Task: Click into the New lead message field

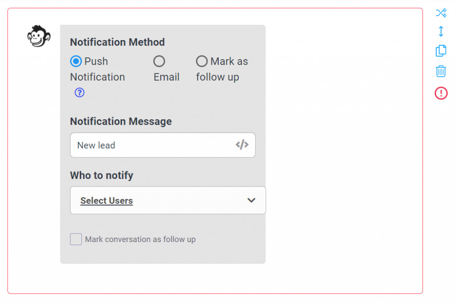Action: [x=151, y=145]
